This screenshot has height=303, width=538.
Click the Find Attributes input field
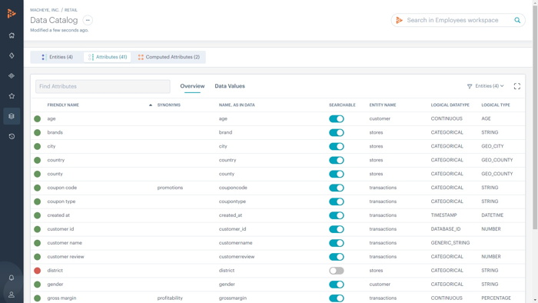click(102, 86)
